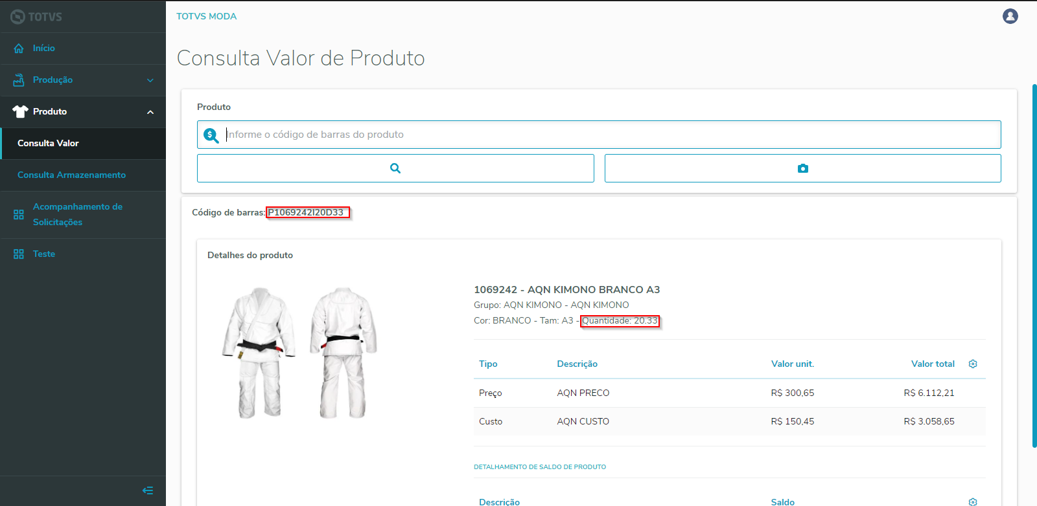Click the Valor unit. column header
This screenshot has height=506, width=1037.
[x=792, y=364]
